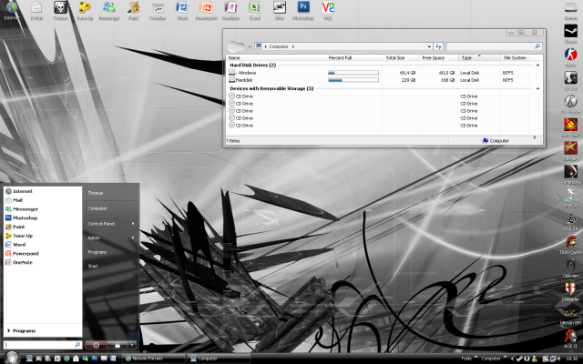583x364 pixels.
Task: Click the Harddisk drive percent full bar
Action: pyautogui.click(x=353, y=80)
